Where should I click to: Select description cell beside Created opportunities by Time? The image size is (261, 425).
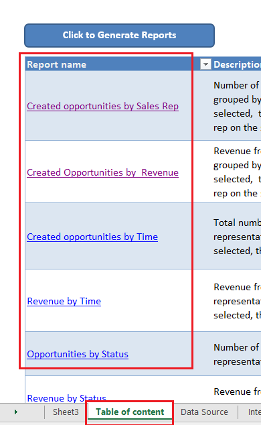point(227,236)
